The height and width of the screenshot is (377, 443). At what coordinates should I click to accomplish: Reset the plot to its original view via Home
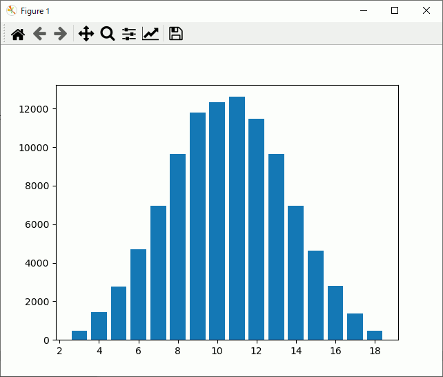18,35
